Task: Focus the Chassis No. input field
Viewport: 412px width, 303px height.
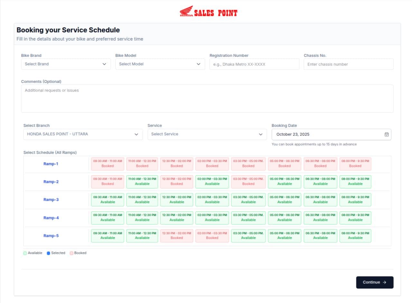Action: pyautogui.click(x=349, y=64)
